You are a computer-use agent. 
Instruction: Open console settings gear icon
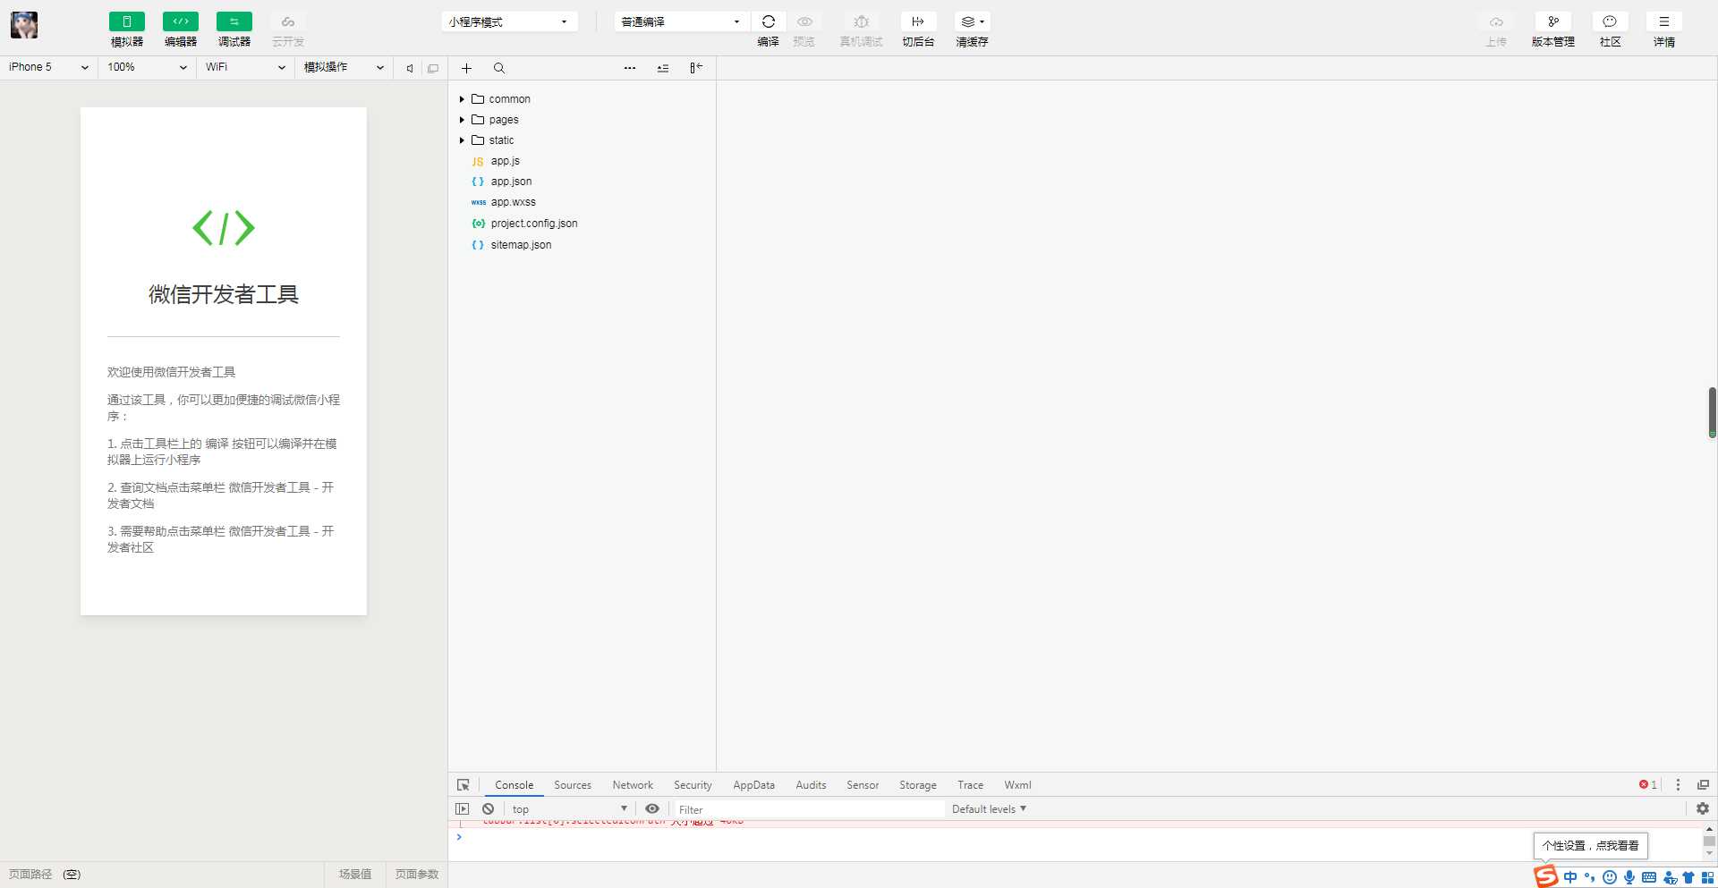pyautogui.click(x=1703, y=808)
